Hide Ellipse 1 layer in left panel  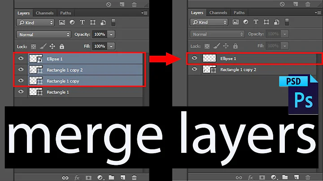[21, 58]
